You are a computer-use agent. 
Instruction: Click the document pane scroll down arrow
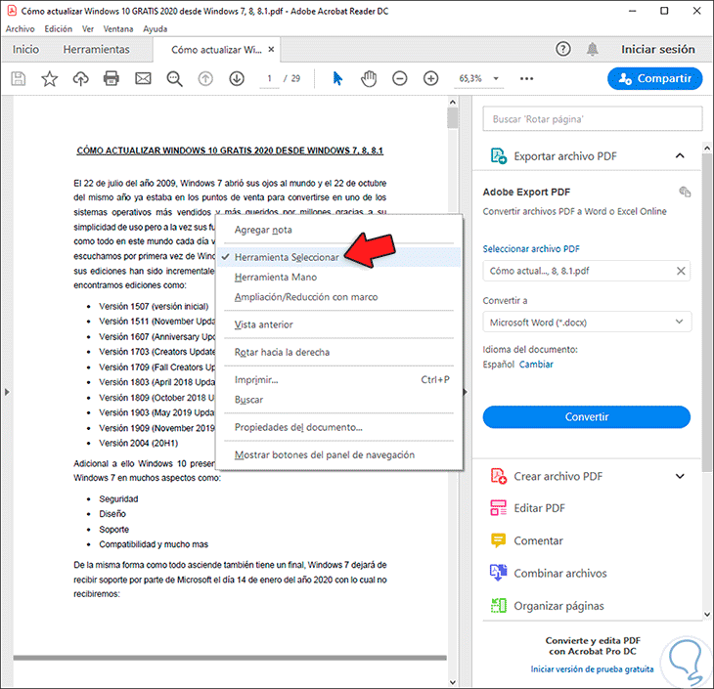coord(452,682)
